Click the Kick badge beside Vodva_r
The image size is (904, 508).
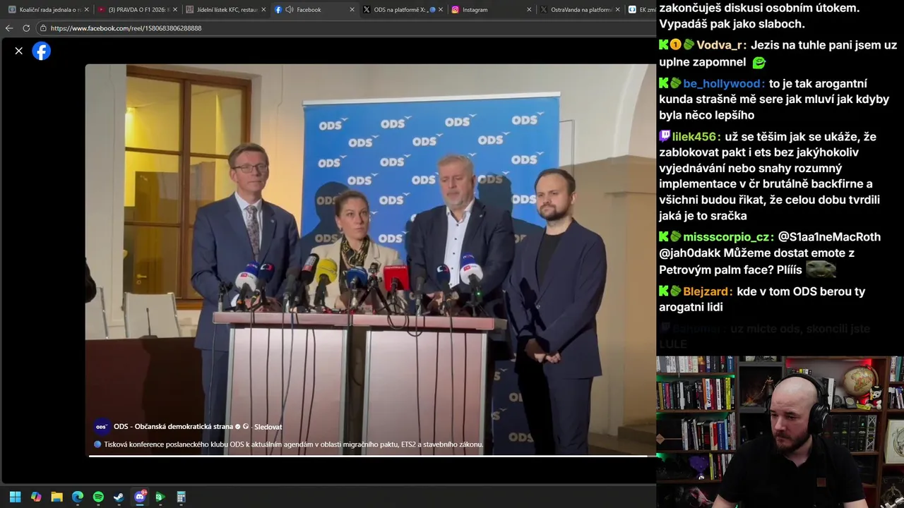click(664, 45)
